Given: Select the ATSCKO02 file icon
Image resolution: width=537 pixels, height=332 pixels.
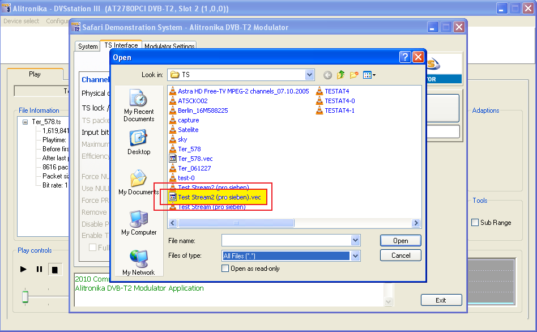Looking at the screenshot, I should tap(173, 101).
